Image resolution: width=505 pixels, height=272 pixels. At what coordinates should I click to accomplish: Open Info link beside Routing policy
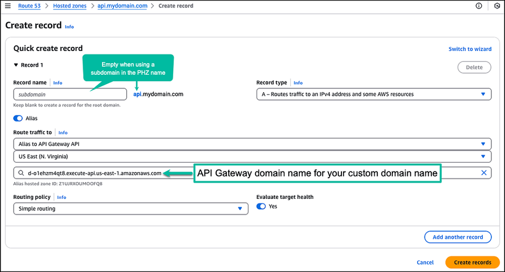tap(62, 197)
